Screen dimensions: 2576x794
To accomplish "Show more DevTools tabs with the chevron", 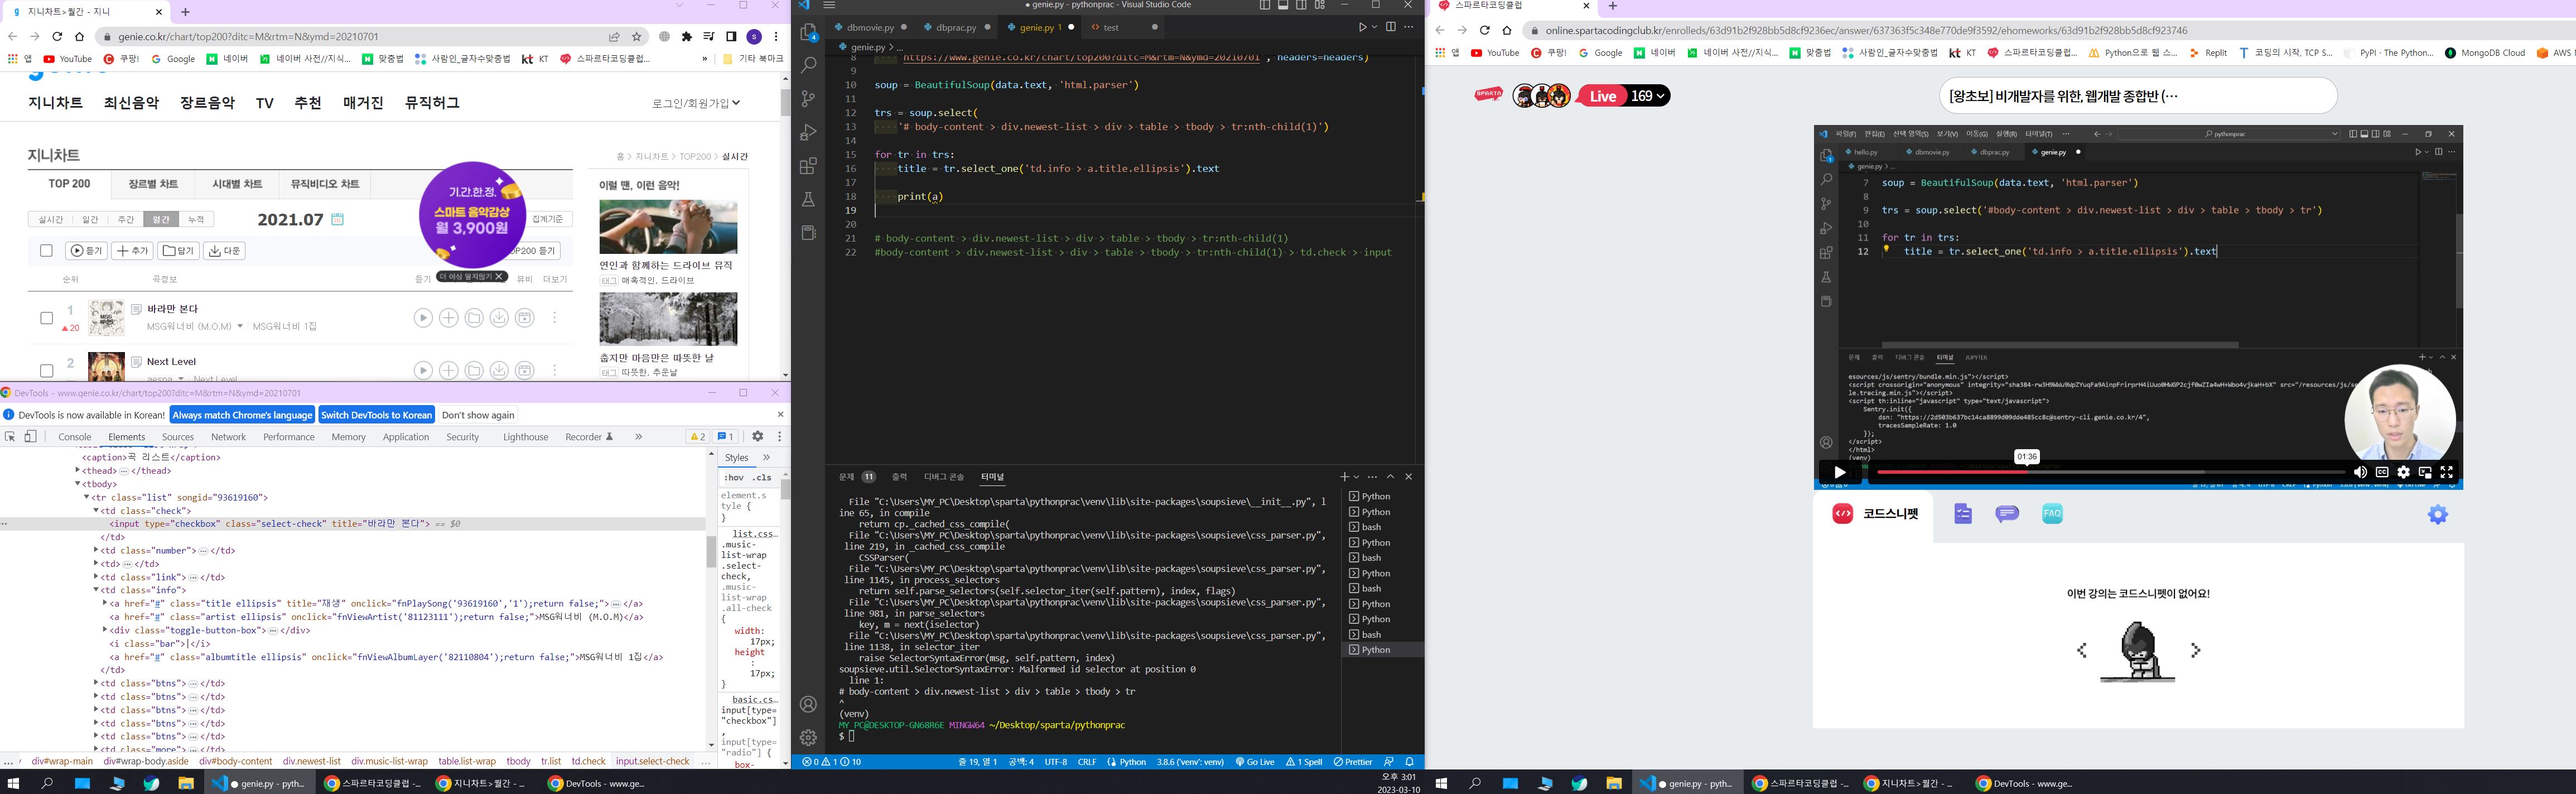I will click(638, 437).
